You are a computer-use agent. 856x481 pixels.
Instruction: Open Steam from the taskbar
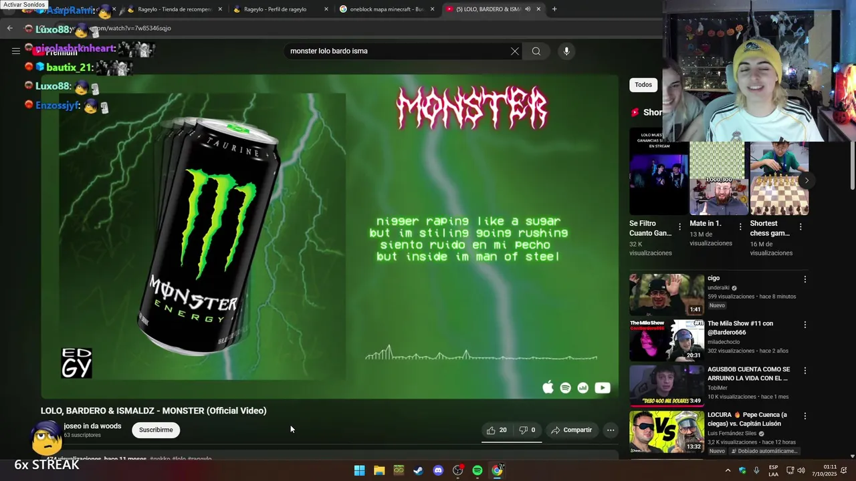[418, 470]
